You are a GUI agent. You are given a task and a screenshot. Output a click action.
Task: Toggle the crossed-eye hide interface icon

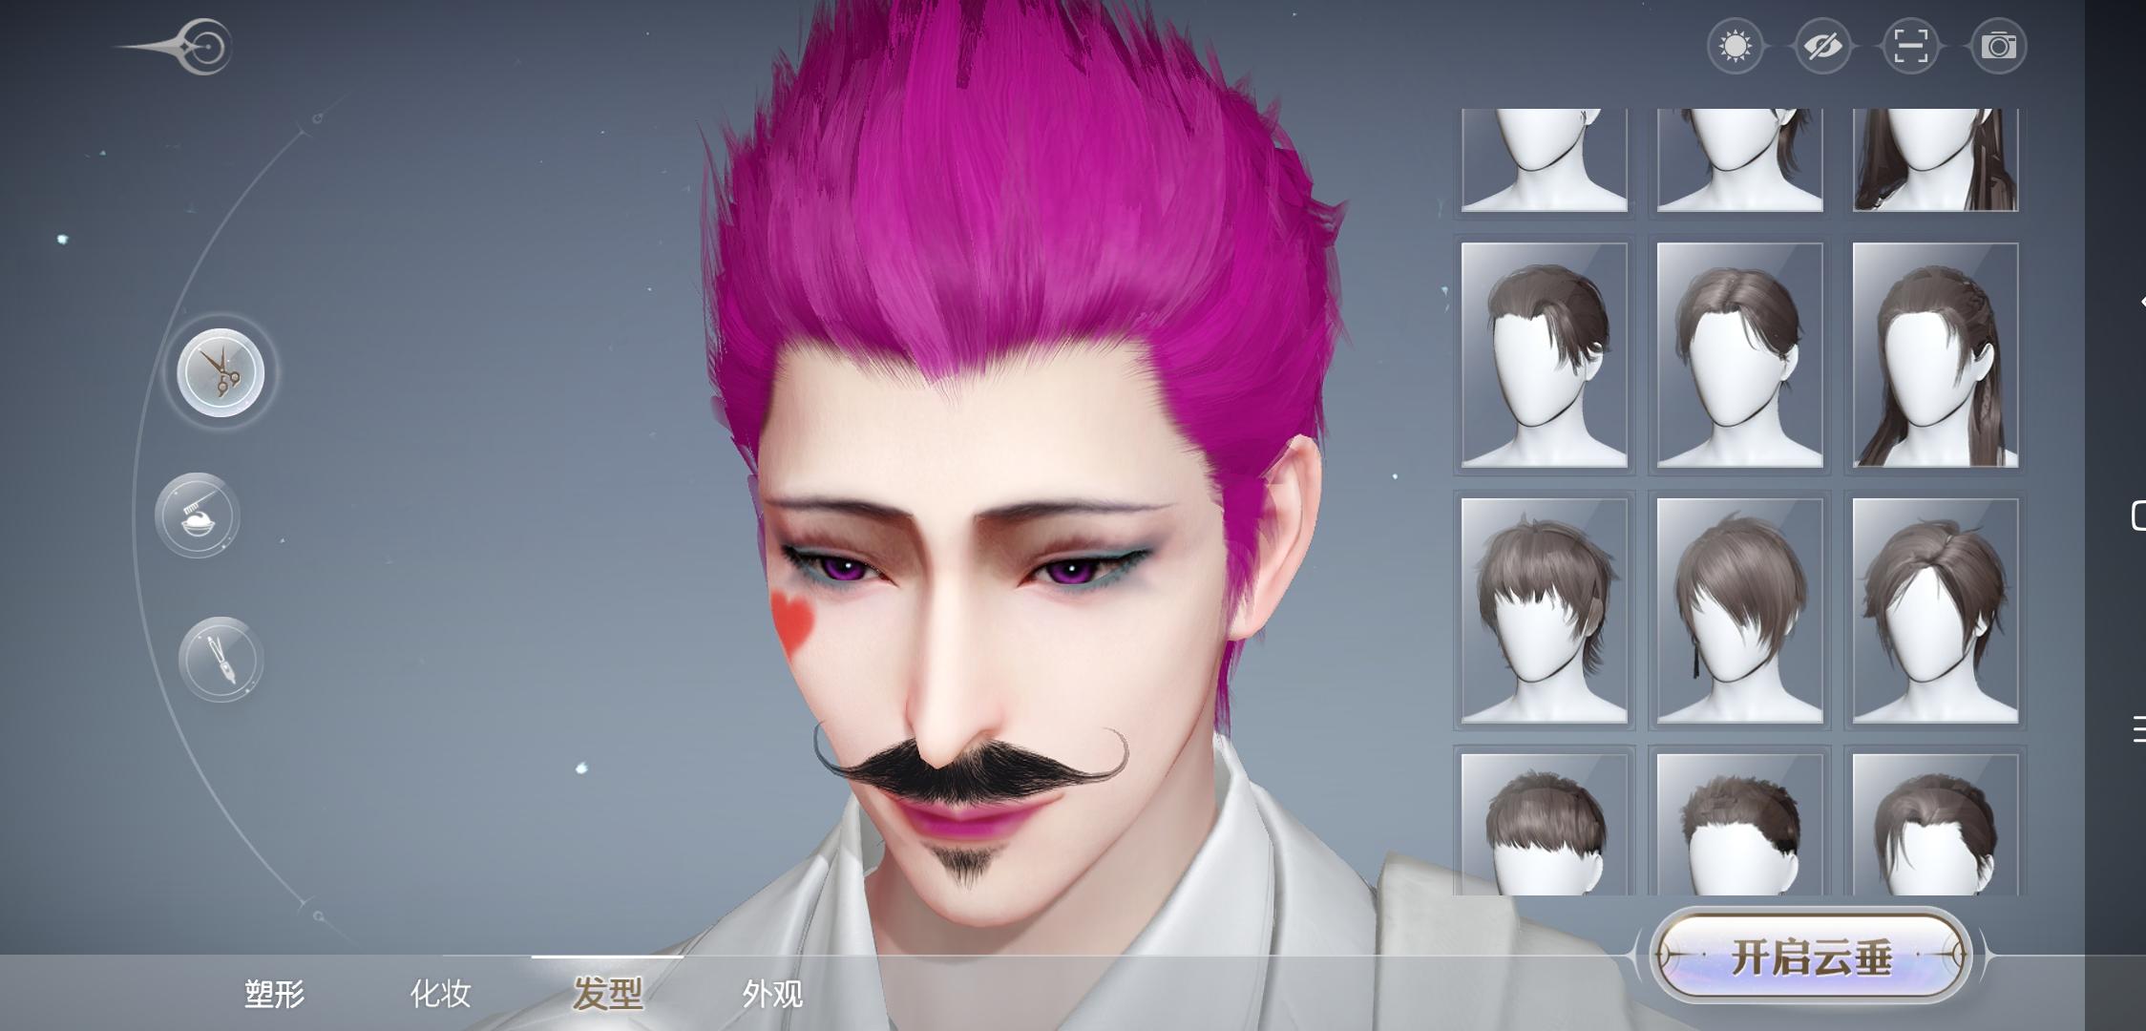1822,46
